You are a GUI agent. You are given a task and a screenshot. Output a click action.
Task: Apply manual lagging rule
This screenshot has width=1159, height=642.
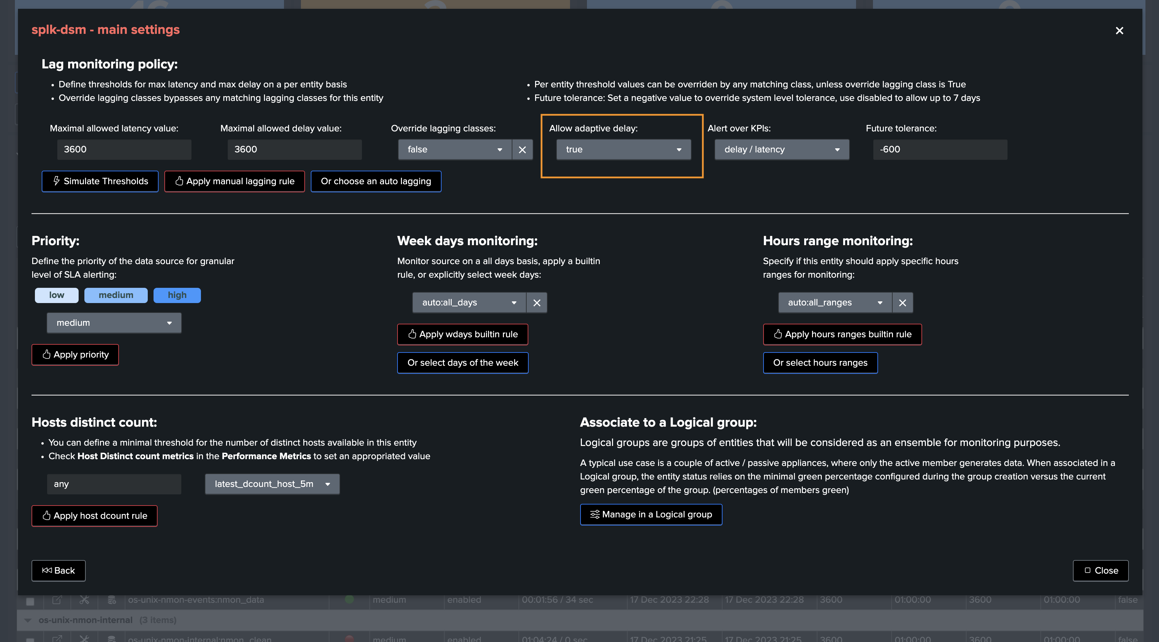[x=235, y=181]
